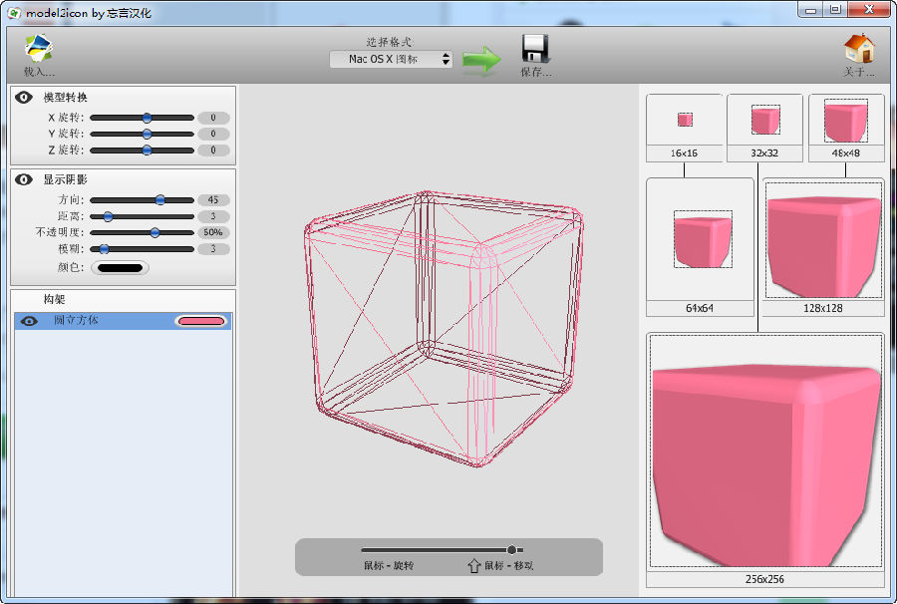
Task: Toggle the Show Shadow eye icon
Action: [x=25, y=180]
